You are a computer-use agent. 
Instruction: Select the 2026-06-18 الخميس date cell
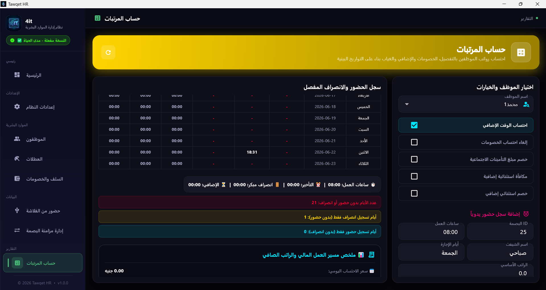pyautogui.click(x=325, y=107)
